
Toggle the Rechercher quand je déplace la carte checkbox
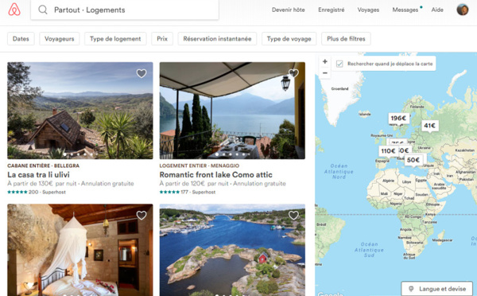pos(339,64)
